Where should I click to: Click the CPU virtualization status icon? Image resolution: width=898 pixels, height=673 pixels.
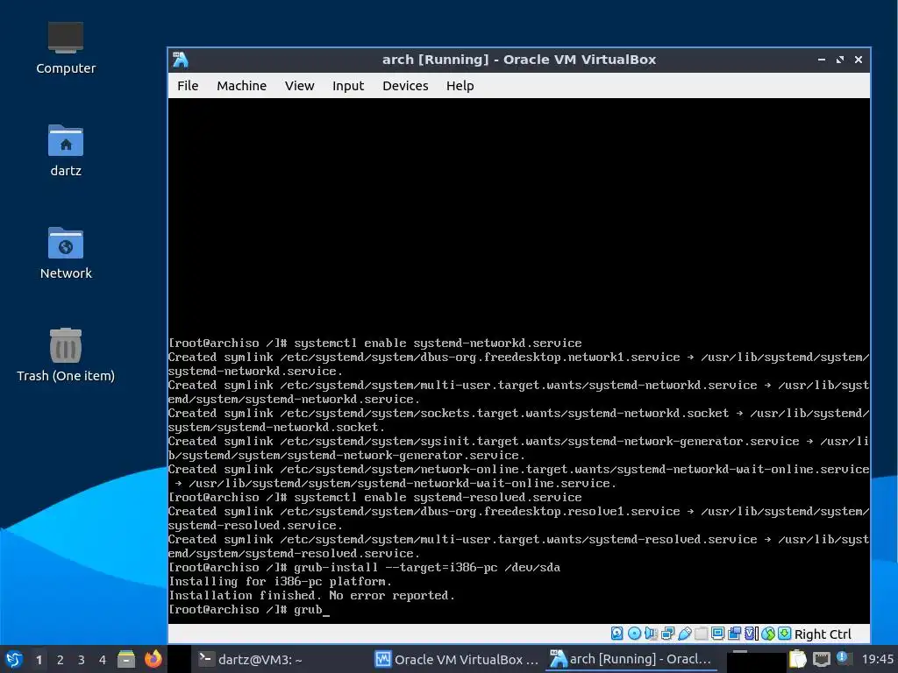pyautogui.click(x=752, y=634)
